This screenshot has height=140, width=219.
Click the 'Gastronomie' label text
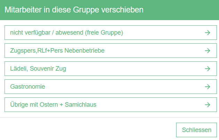point(28,87)
